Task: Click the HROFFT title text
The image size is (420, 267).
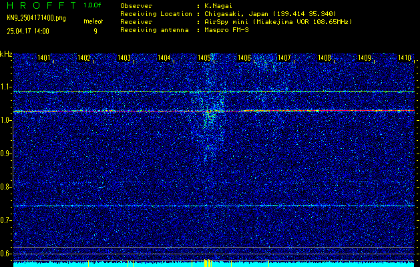Action: click(41, 5)
